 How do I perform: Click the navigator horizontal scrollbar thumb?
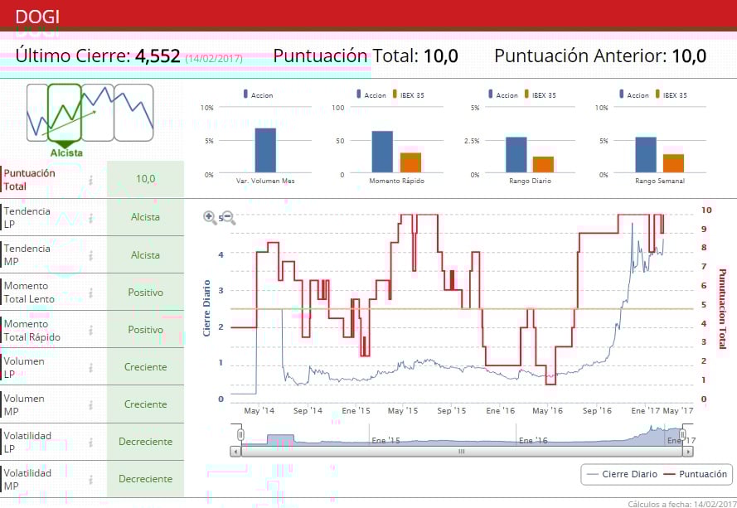click(462, 452)
